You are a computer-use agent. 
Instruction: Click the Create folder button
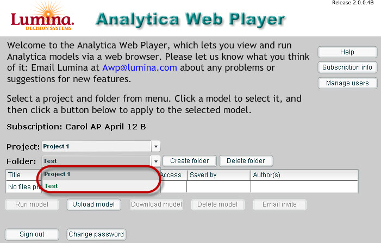(x=190, y=161)
